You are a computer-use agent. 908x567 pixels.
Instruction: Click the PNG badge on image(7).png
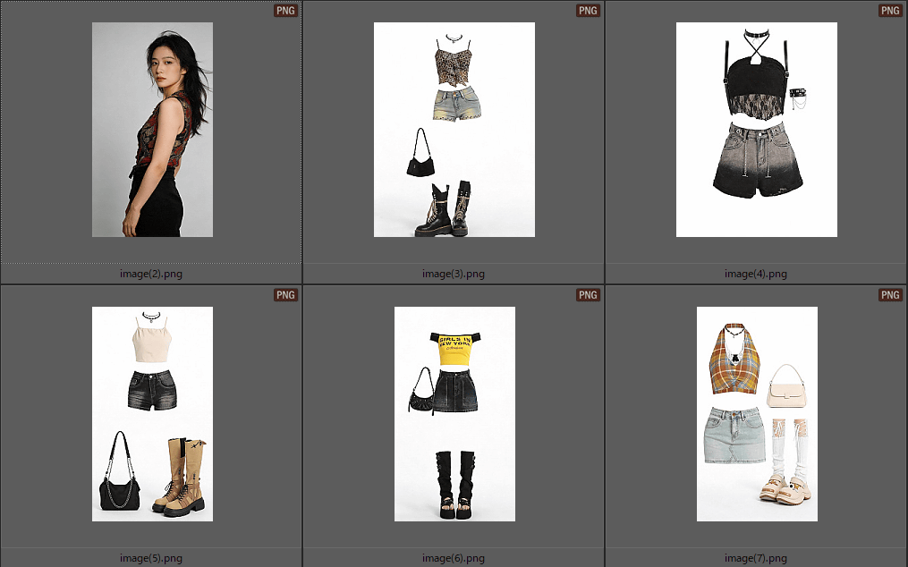[890, 295]
